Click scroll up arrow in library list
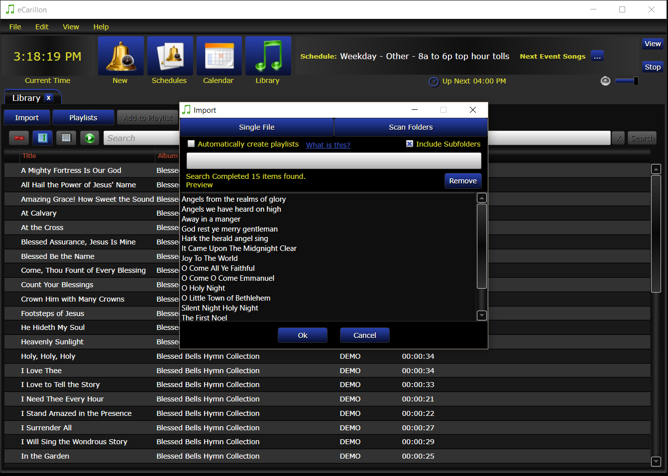This screenshot has width=668, height=476. coord(656,169)
